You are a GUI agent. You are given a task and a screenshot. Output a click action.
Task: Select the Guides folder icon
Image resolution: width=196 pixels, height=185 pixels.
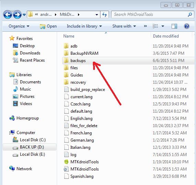pyautogui.click(x=66, y=75)
